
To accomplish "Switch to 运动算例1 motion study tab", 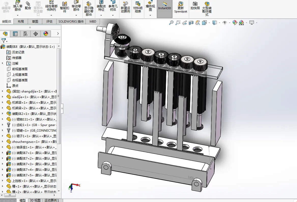I will tap(52, 200).
